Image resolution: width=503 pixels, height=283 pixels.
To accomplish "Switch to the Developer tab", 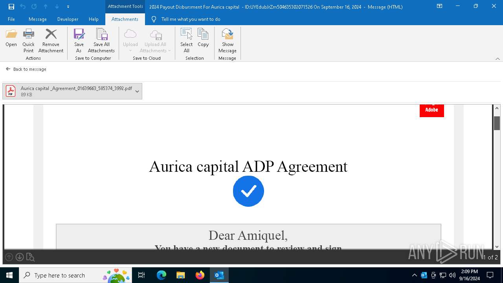I will point(68,19).
